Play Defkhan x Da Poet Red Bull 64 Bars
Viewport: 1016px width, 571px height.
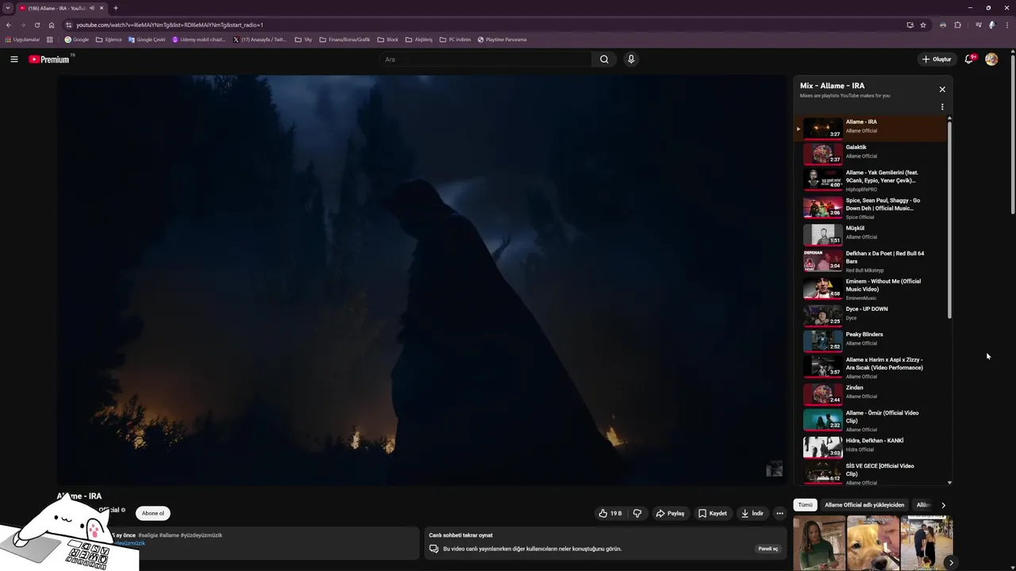(872, 261)
